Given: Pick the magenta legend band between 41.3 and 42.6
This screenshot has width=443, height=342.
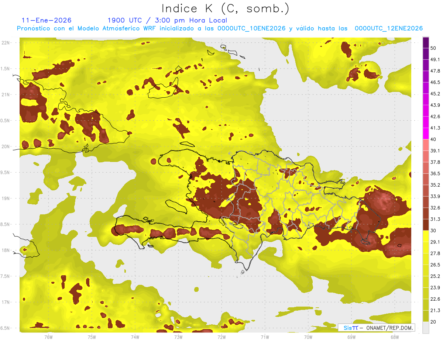Looking at the screenshot, I should [426, 122].
